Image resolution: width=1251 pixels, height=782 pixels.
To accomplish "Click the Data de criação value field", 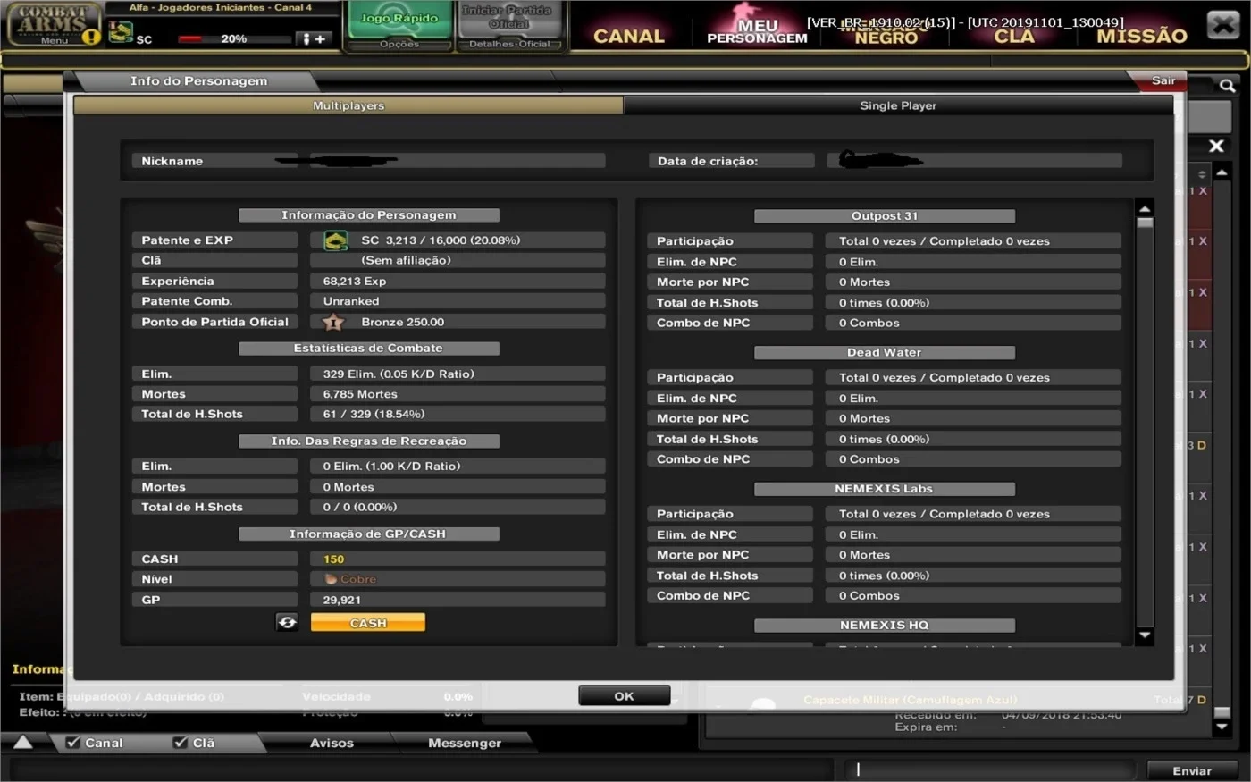I will (x=974, y=161).
